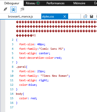Open the Débogueur tab
Screen dimensions: 97x112
[x=12, y=3]
